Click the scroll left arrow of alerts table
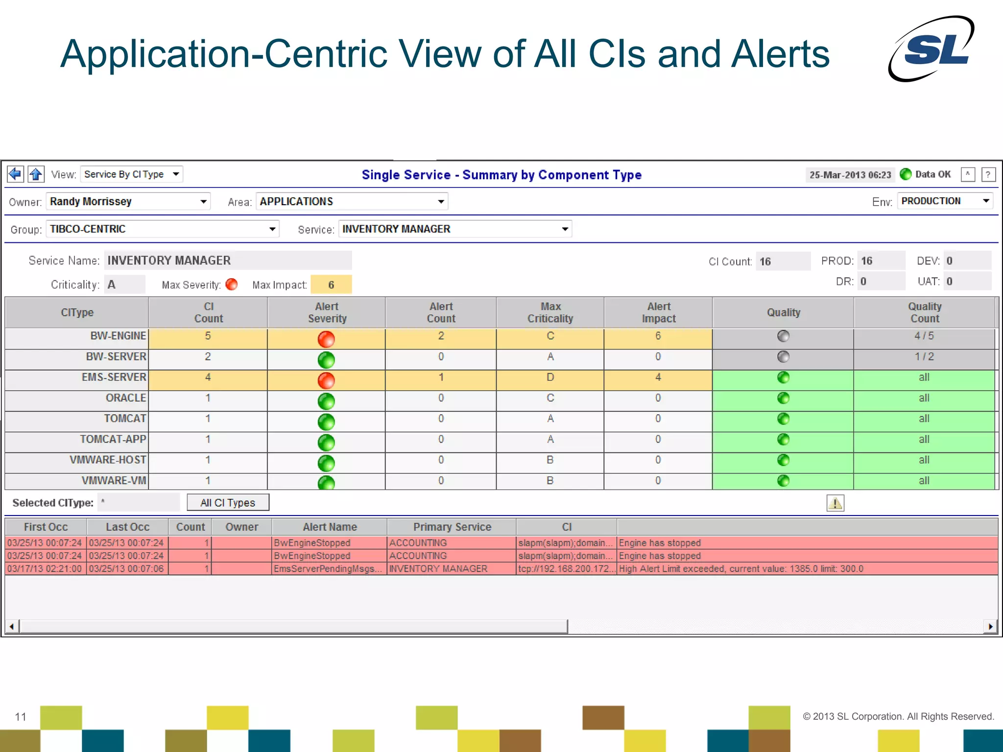Screen dimensions: 1003x752 point(12,626)
